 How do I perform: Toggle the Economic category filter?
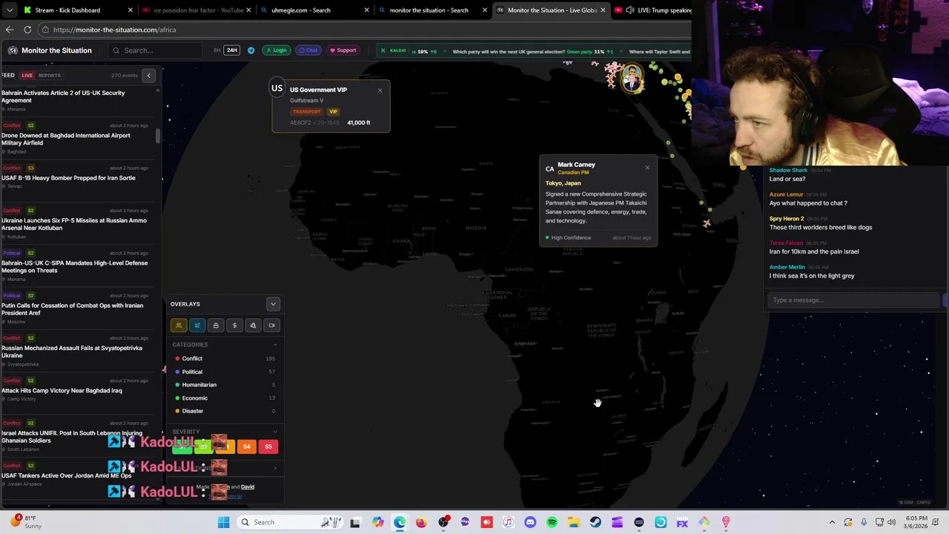[x=225, y=398]
